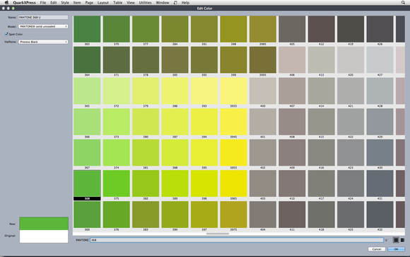This screenshot has width=410, height=257.
Task: Select the PANTONE 431 swatch
Action: tap(380, 183)
